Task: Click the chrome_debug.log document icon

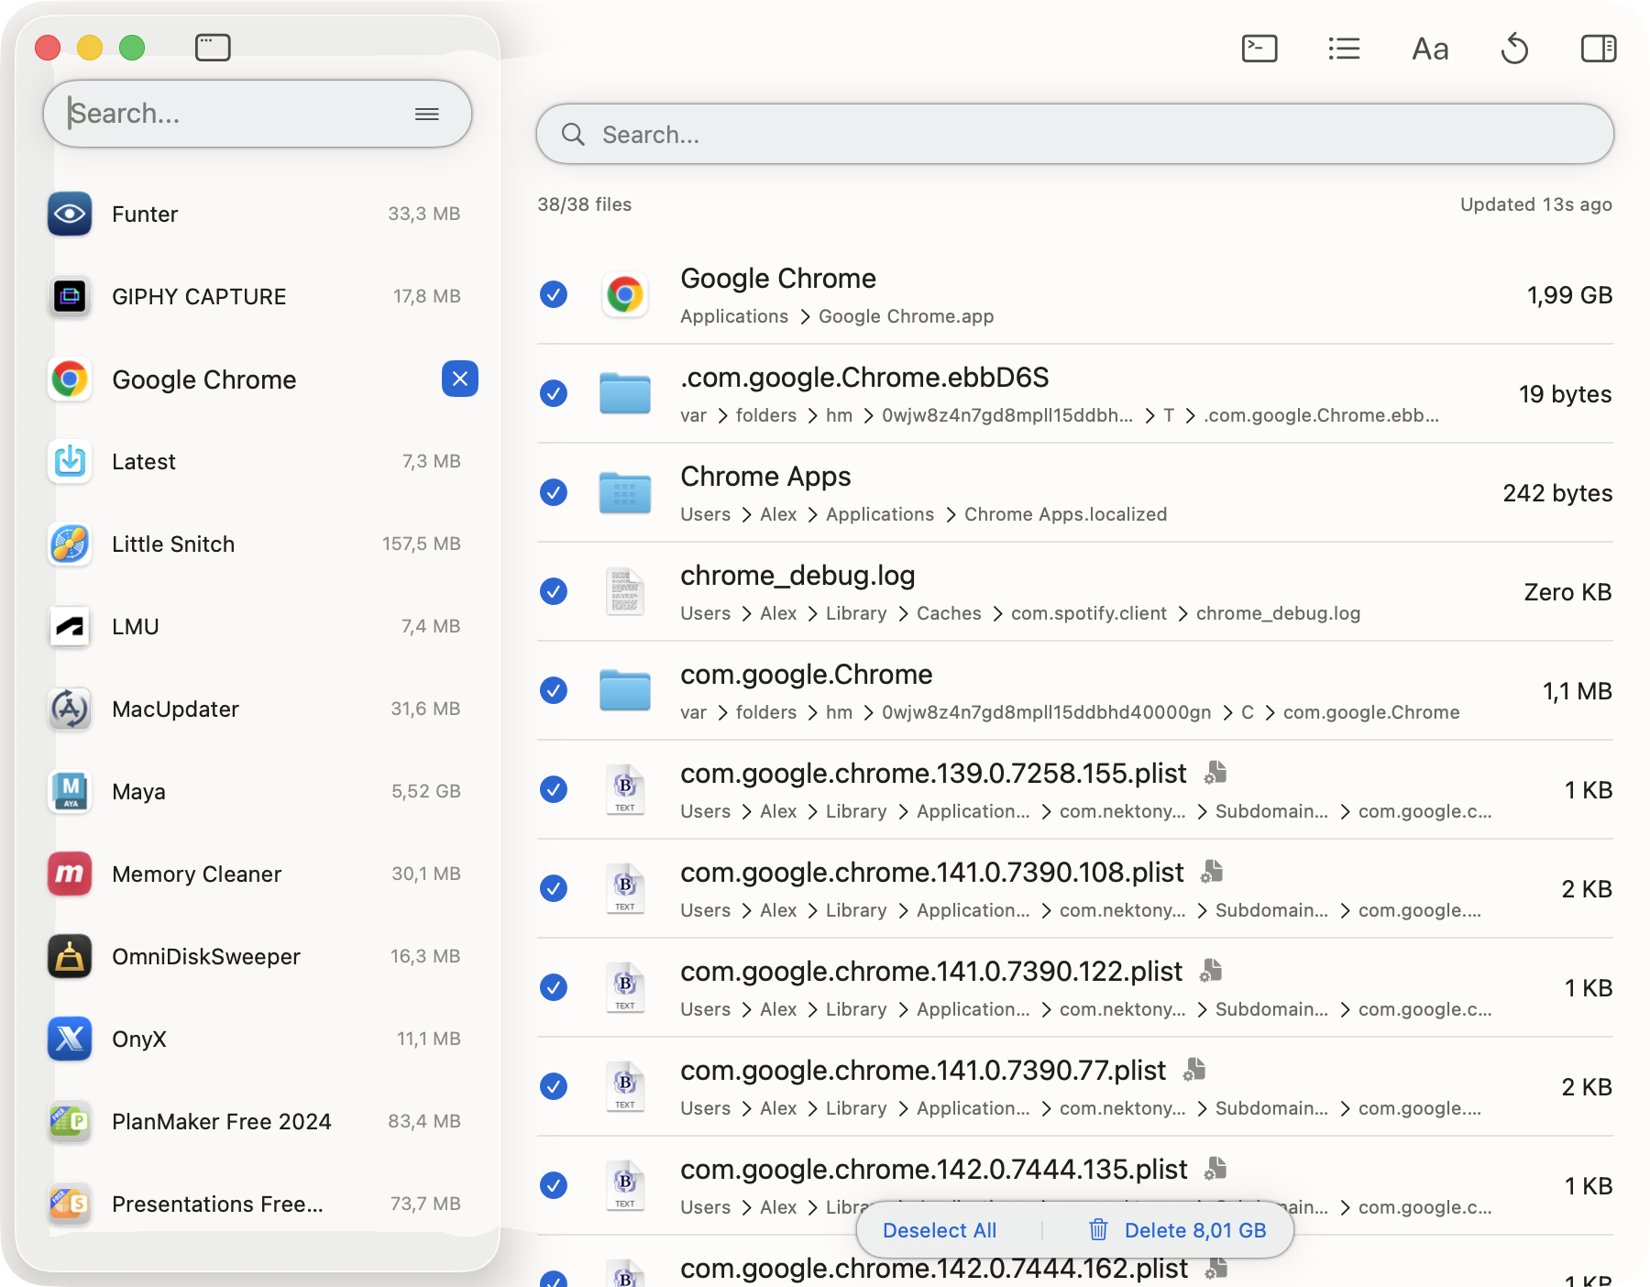Action: [625, 591]
